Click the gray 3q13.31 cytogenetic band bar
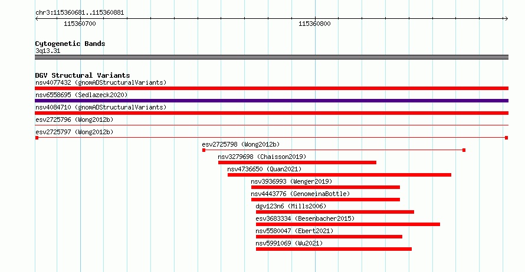The image size is (525, 272). 271,57
